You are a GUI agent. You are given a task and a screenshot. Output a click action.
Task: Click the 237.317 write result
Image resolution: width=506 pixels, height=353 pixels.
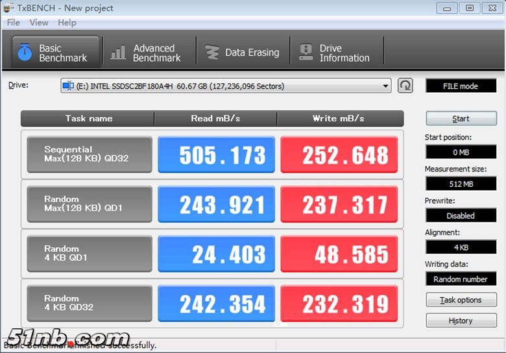(339, 204)
